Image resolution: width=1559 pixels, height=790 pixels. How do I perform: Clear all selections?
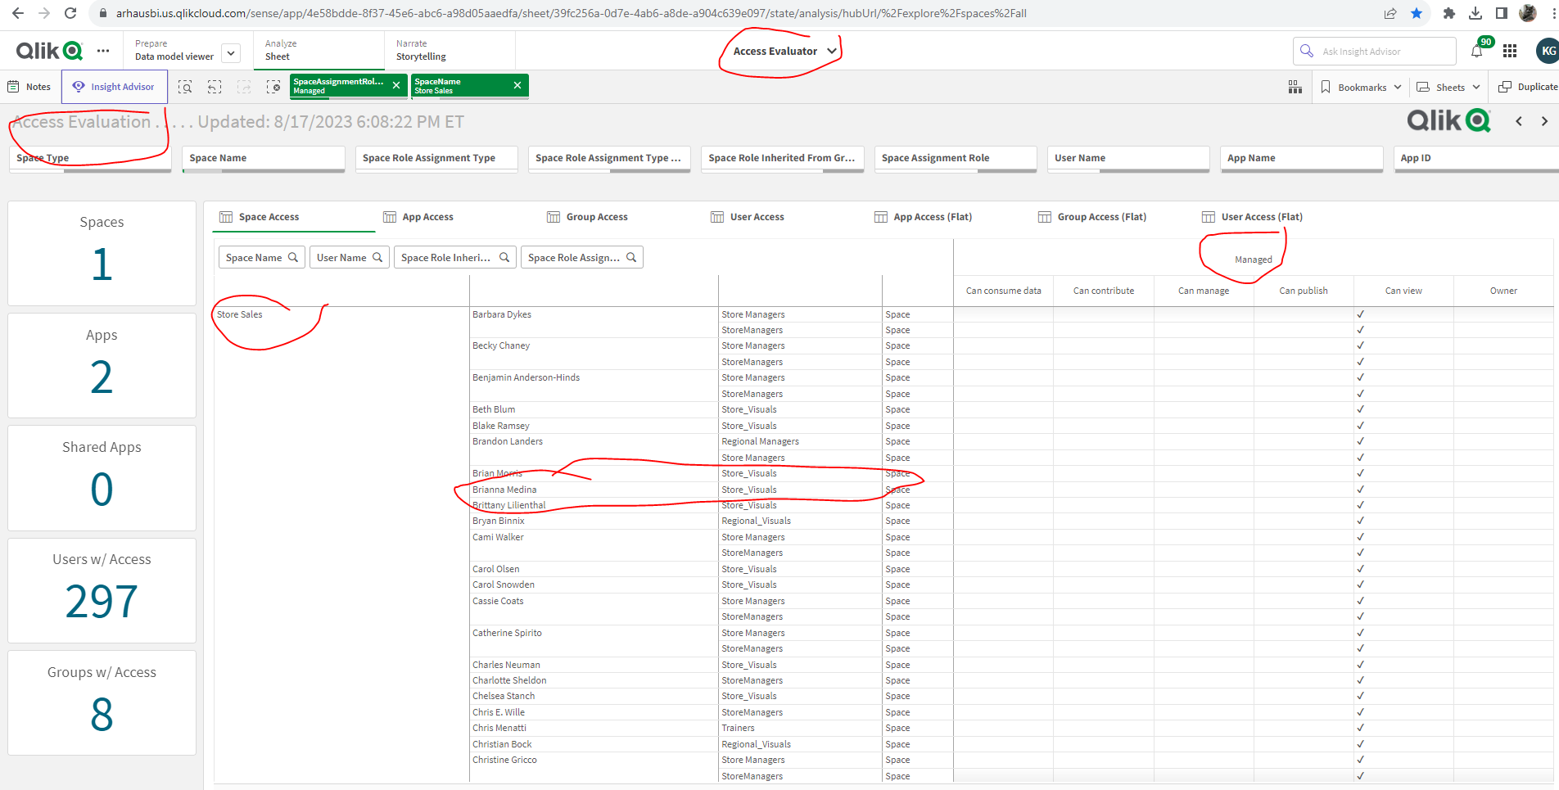(x=273, y=86)
